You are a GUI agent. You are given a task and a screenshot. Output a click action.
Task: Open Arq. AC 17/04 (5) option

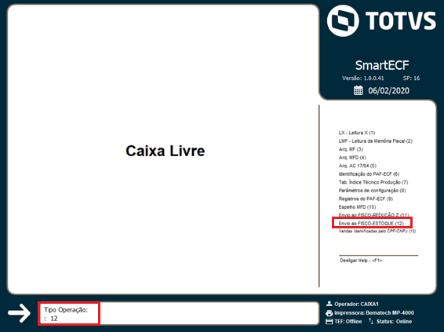click(358, 166)
